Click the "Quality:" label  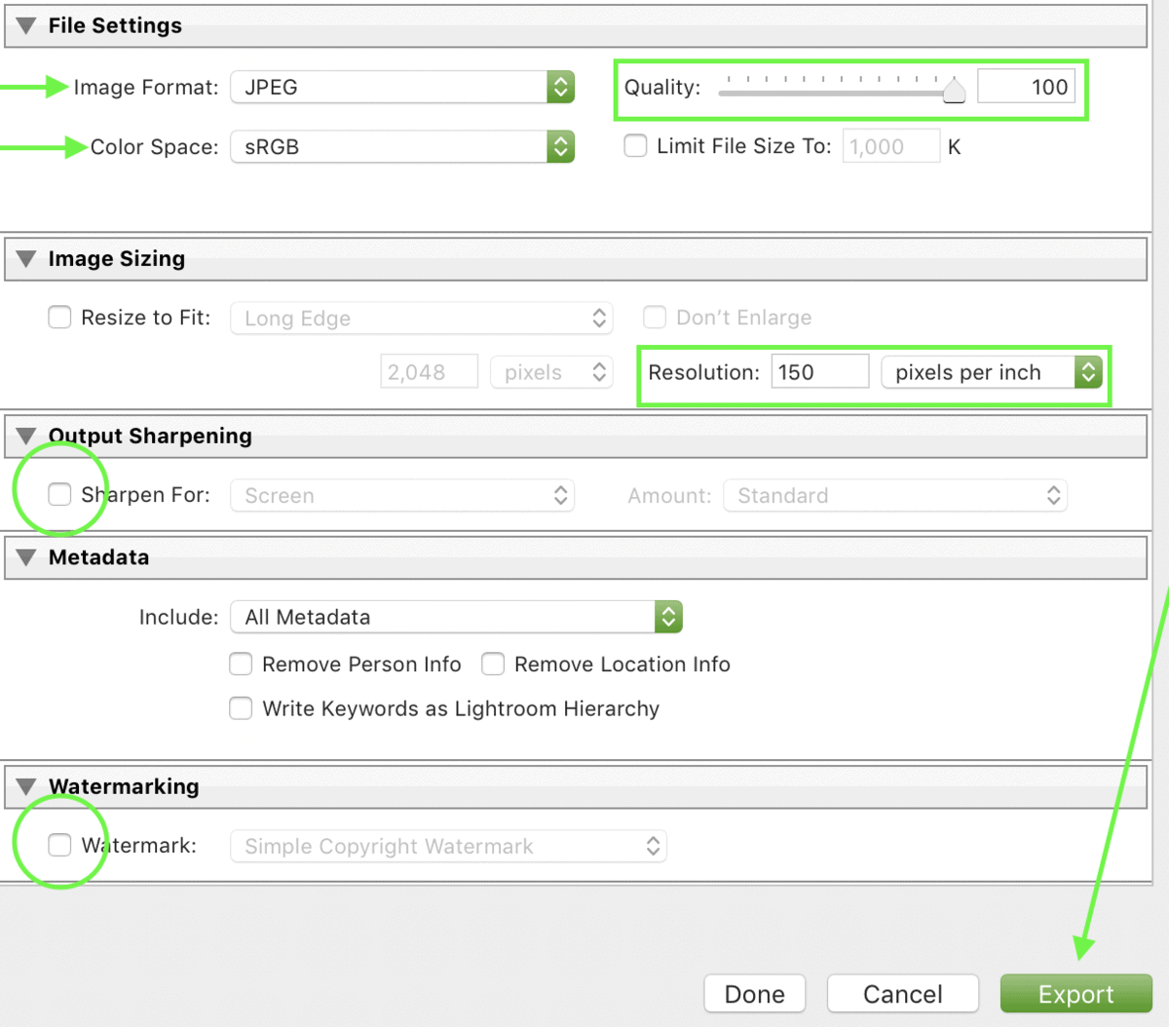pos(662,87)
